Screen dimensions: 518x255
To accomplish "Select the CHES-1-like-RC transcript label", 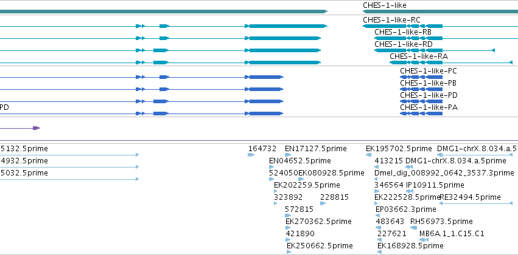I will (392, 20).
